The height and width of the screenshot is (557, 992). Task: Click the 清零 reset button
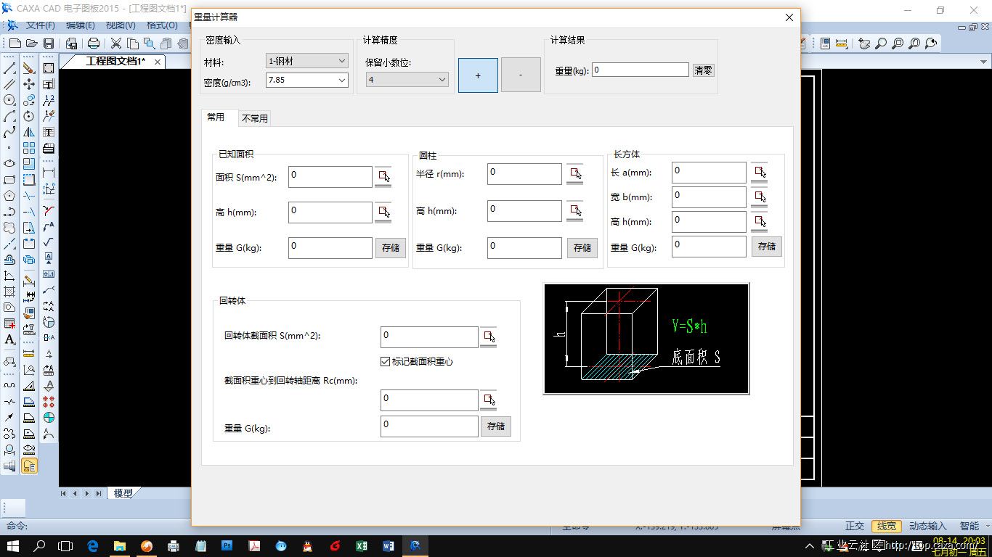tap(703, 70)
